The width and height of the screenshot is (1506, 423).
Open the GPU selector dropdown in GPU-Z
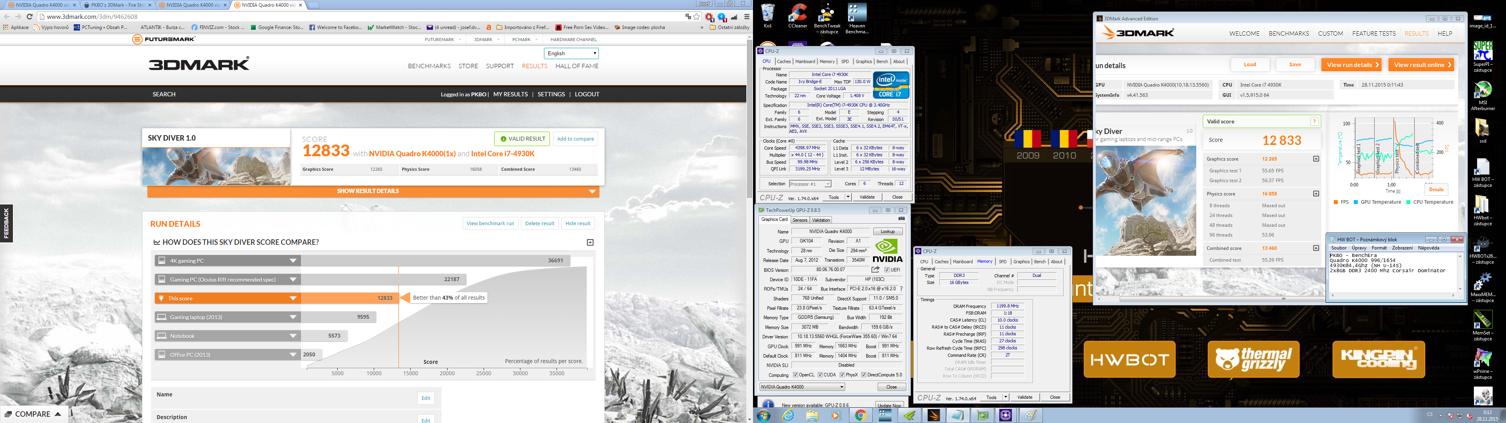pos(802,387)
